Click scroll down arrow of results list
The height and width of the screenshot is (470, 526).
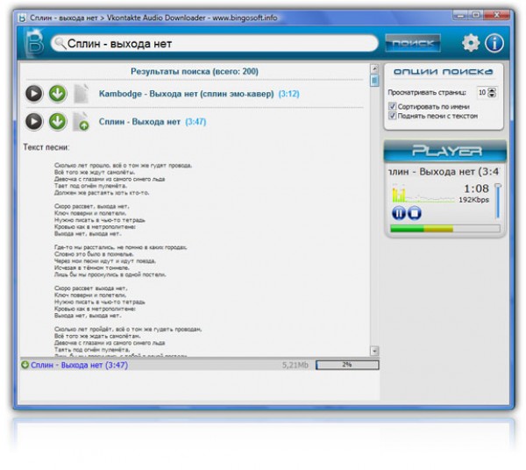click(374, 351)
